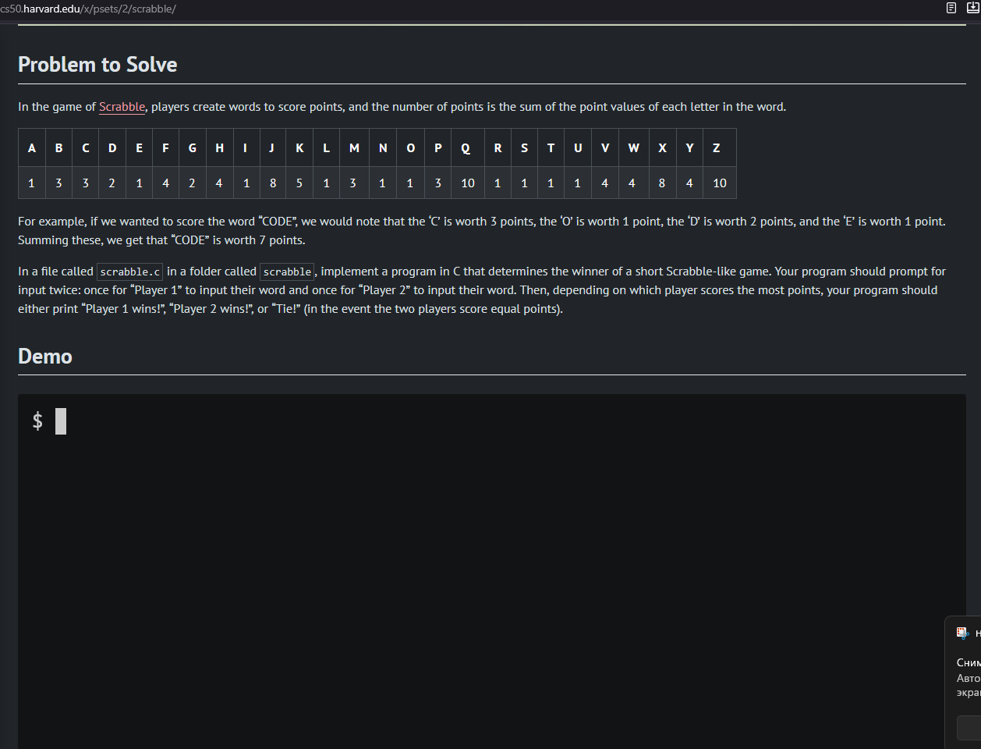Select the A header cell in the table
Viewport: 981px width, 749px height.
(x=32, y=148)
